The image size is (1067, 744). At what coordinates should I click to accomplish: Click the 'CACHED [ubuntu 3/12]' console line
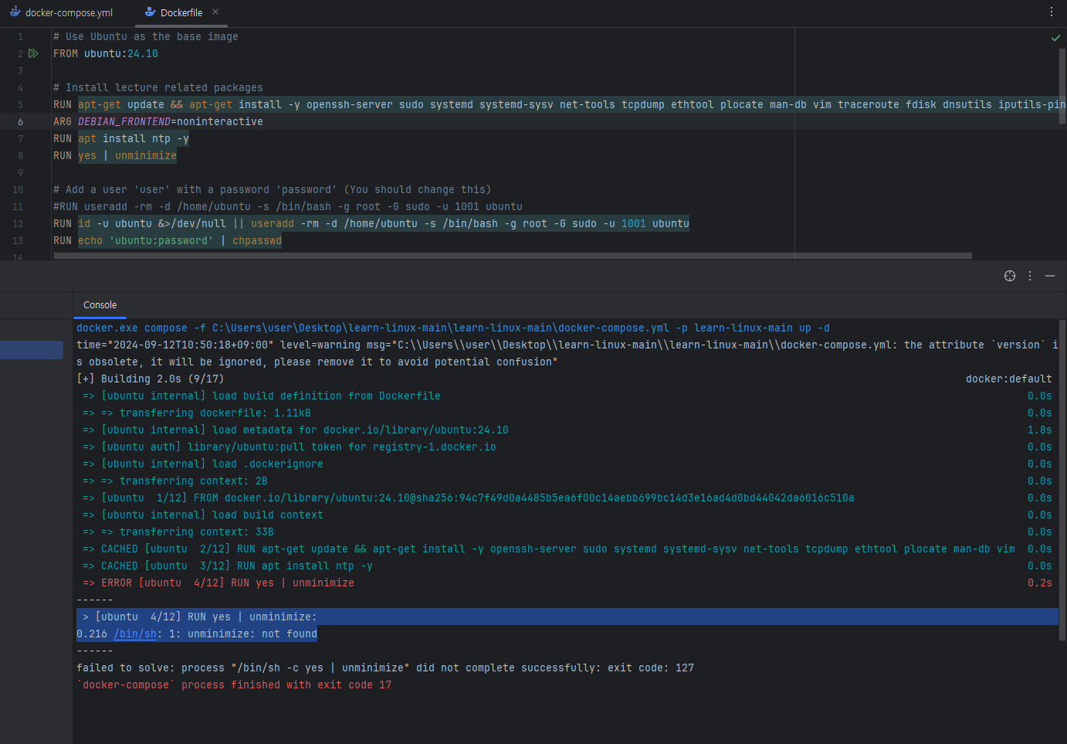228,566
